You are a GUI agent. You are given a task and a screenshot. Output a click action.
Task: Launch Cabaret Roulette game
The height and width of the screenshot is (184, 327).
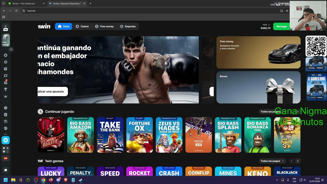coord(51,135)
